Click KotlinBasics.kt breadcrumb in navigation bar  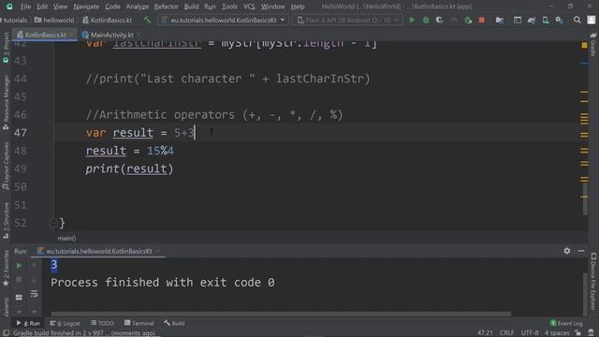click(107, 20)
